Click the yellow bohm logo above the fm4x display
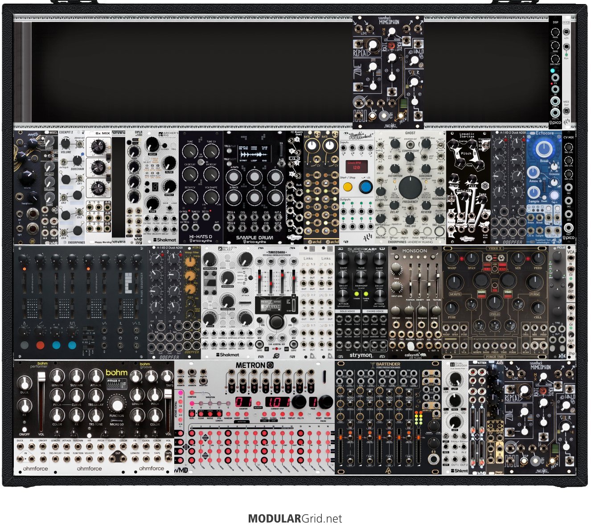Viewport: 591px width, 528px height. [116, 372]
